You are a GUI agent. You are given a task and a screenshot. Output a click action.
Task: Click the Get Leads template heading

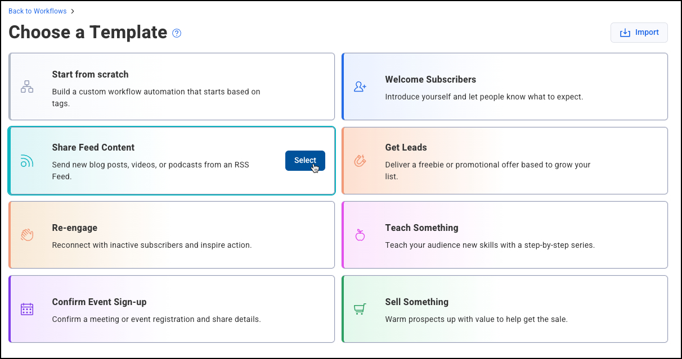point(406,147)
